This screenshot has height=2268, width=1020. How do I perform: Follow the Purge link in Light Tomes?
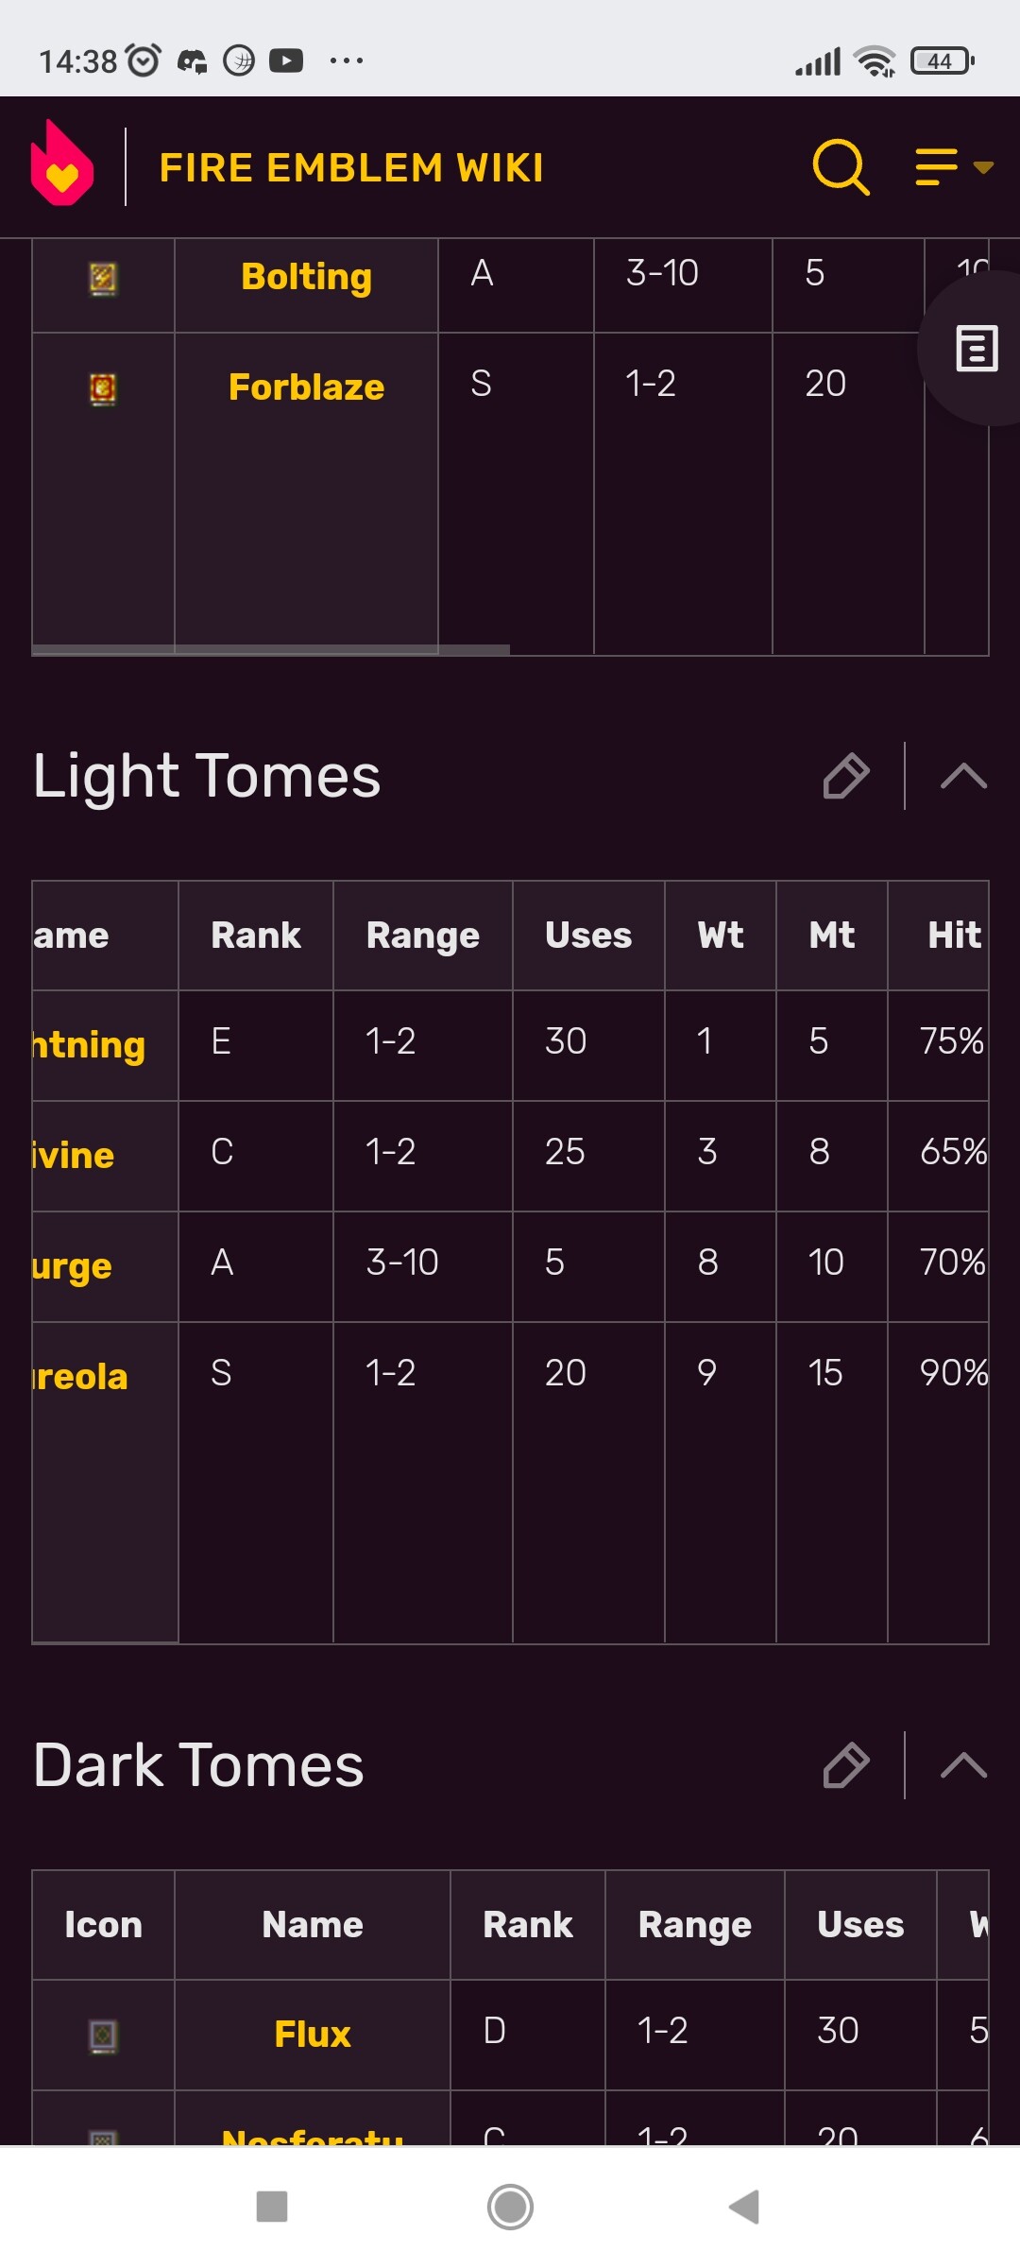click(x=72, y=1266)
